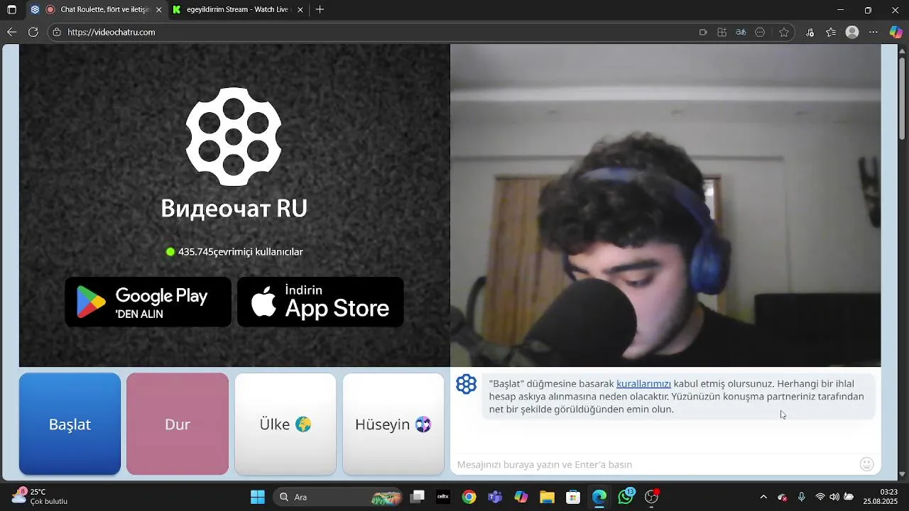Open the translate page icon
Image resolution: width=909 pixels, height=511 pixels.
point(741,32)
